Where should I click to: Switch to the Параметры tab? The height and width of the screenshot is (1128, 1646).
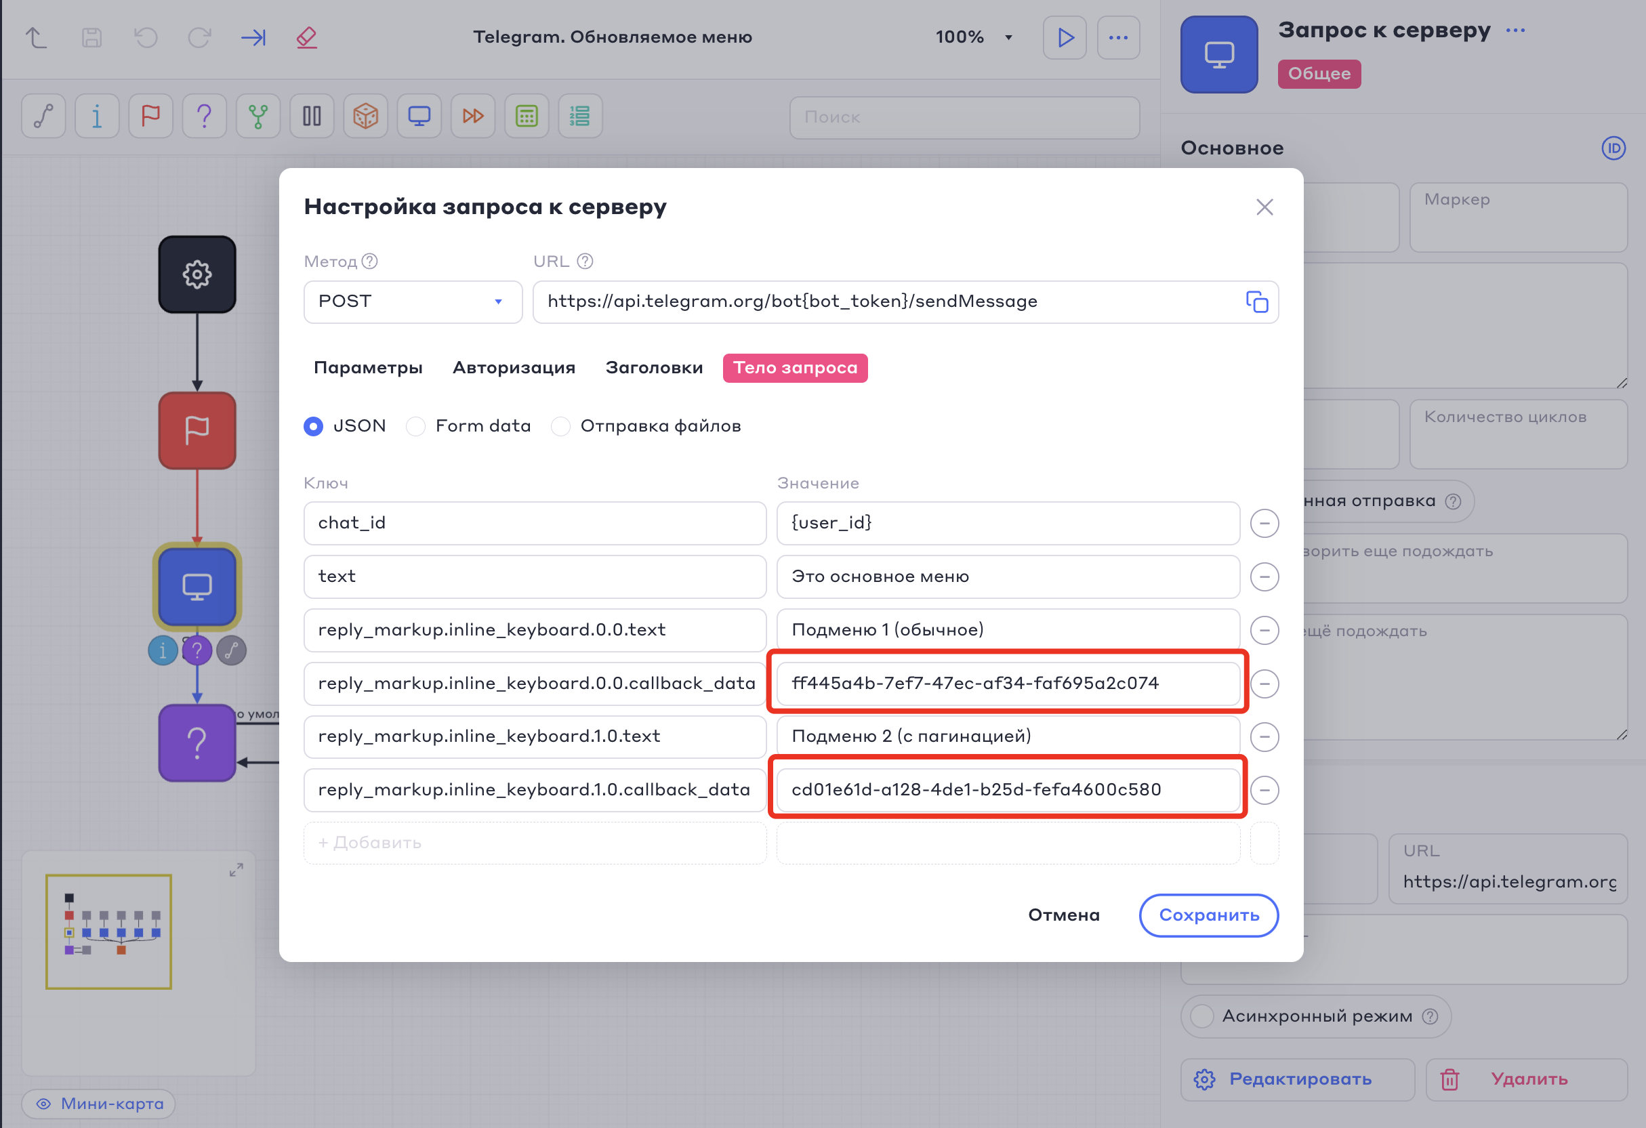(368, 369)
